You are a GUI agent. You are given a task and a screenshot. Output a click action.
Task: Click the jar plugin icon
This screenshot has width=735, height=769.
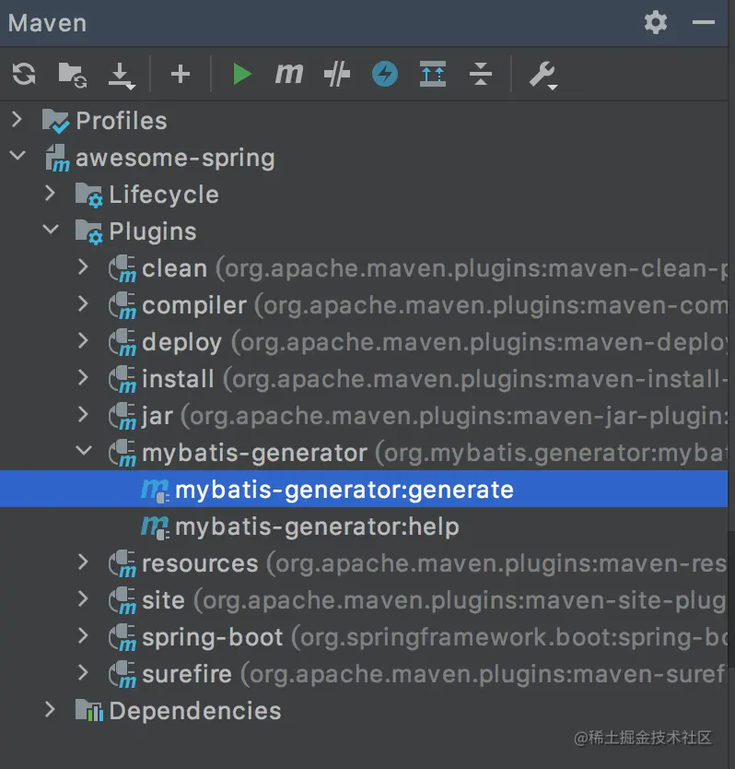(x=122, y=417)
